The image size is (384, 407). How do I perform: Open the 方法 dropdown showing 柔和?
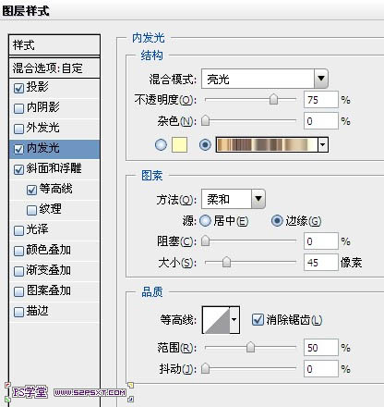click(x=234, y=199)
